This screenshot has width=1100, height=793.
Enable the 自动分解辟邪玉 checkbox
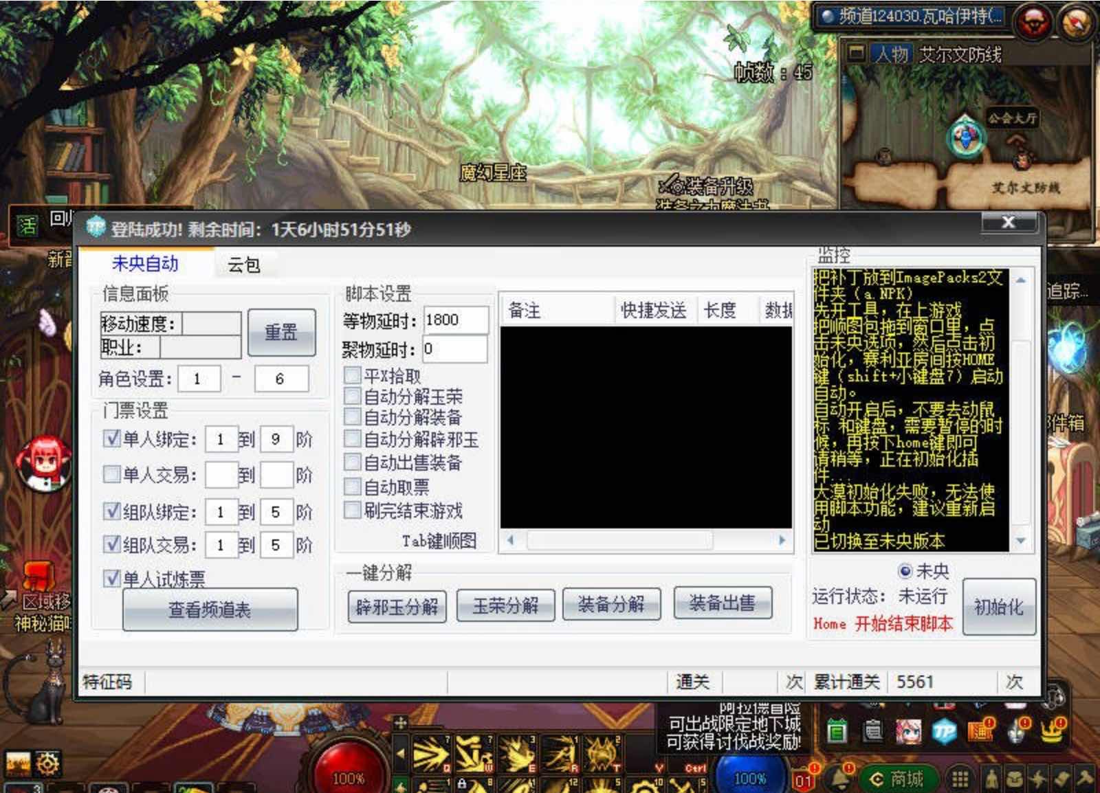point(352,438)
